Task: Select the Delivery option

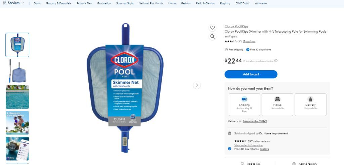Action: coord(310,105)
